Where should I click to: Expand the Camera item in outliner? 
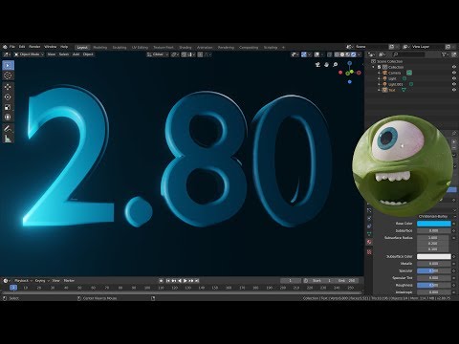click(379, 73)
